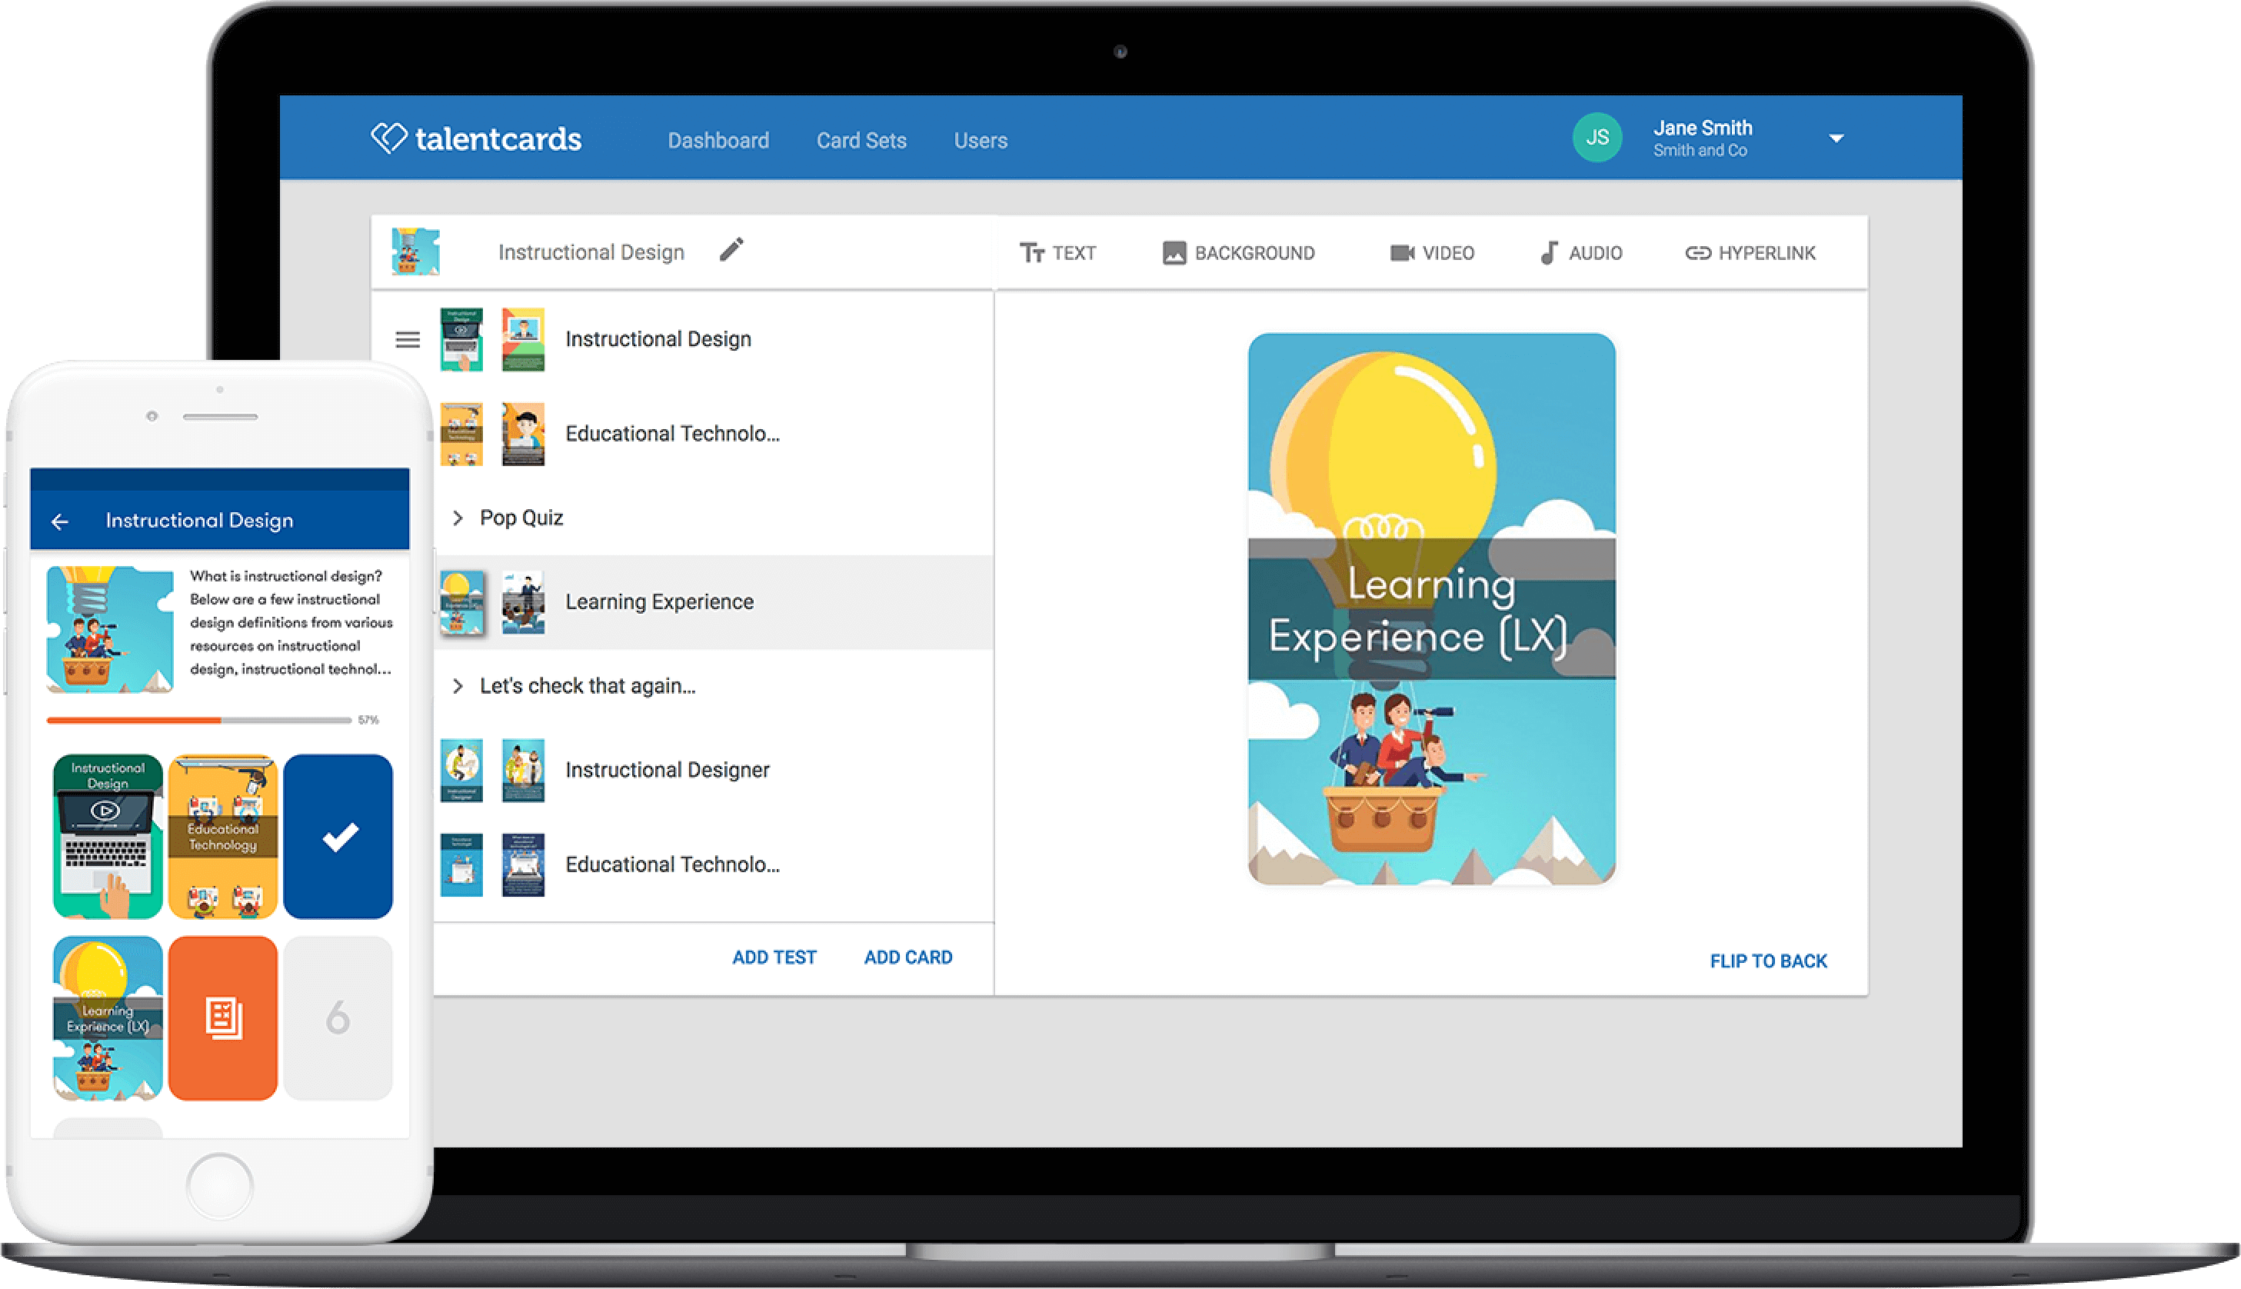This screenshot has width=2241, height=1289.
Task: Open the Users menu item
Action: (981, 140)
